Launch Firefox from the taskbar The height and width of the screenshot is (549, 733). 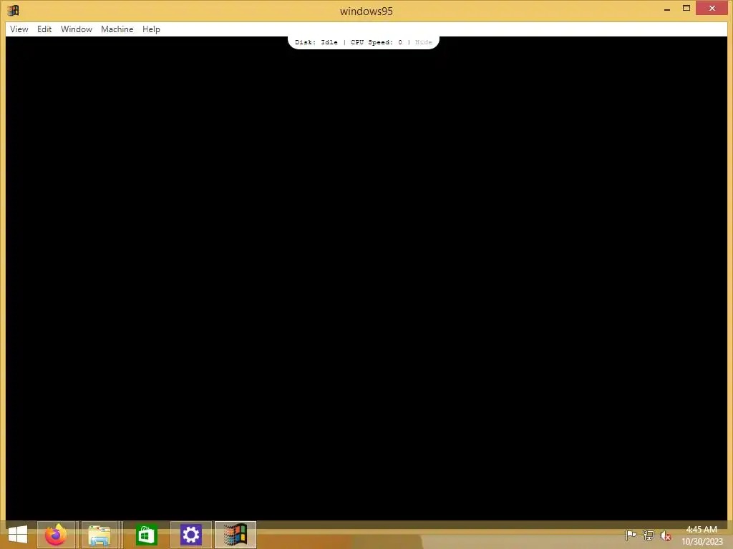point(56,535)
